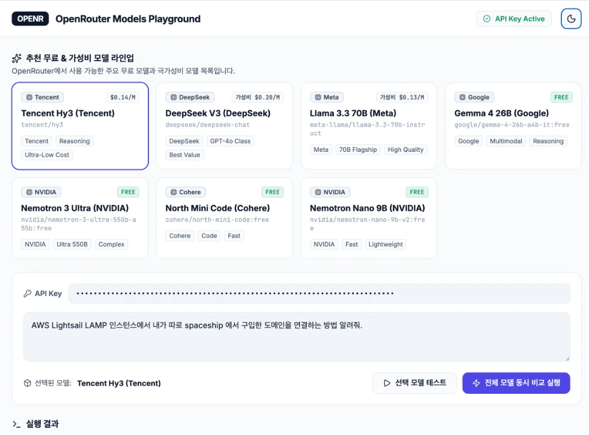The image size is (589, 435).
Task: Click the $0.14/M price tag
Action: tap(123, 97)
